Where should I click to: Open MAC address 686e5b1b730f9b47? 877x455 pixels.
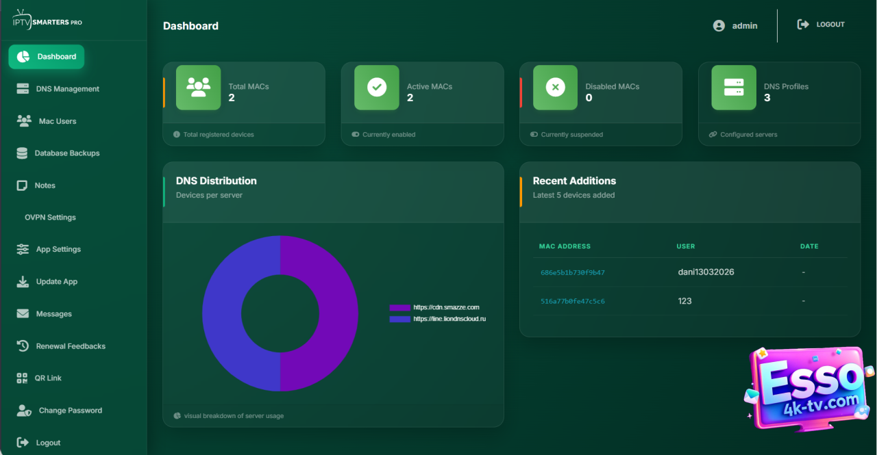click(x=572, y=272)
